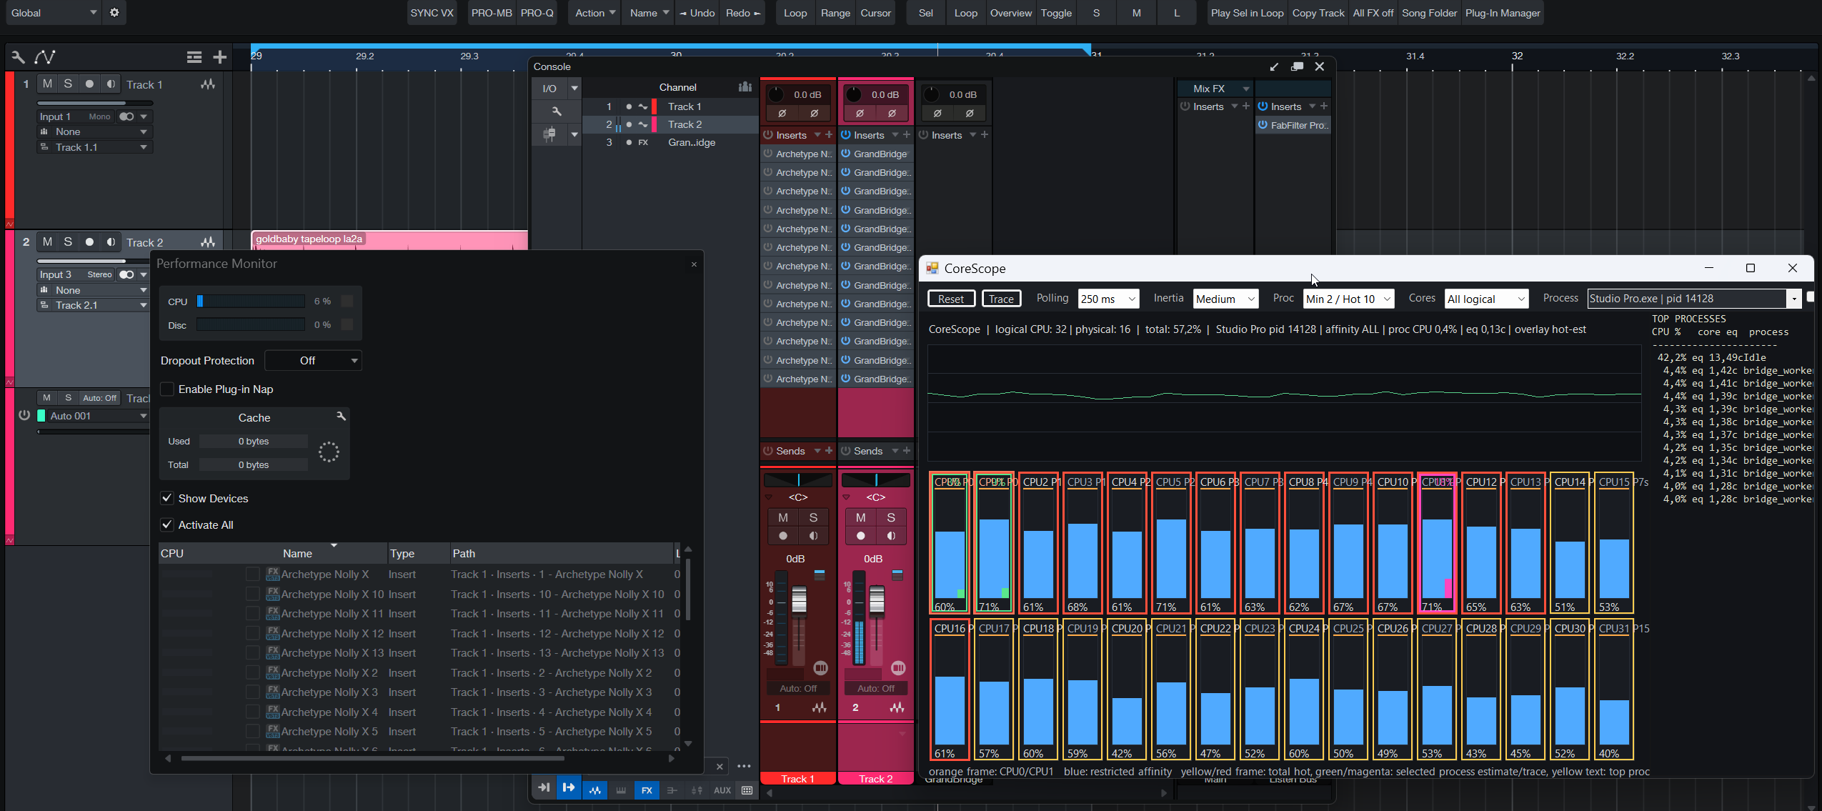Click the wrench tool in the track list header
The image size is (1822, 811).
[x=18, y=57]
